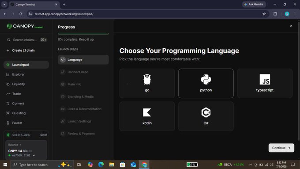
Task: Select the C# language card
Action: pyautogui.click(x=206, y=116)
